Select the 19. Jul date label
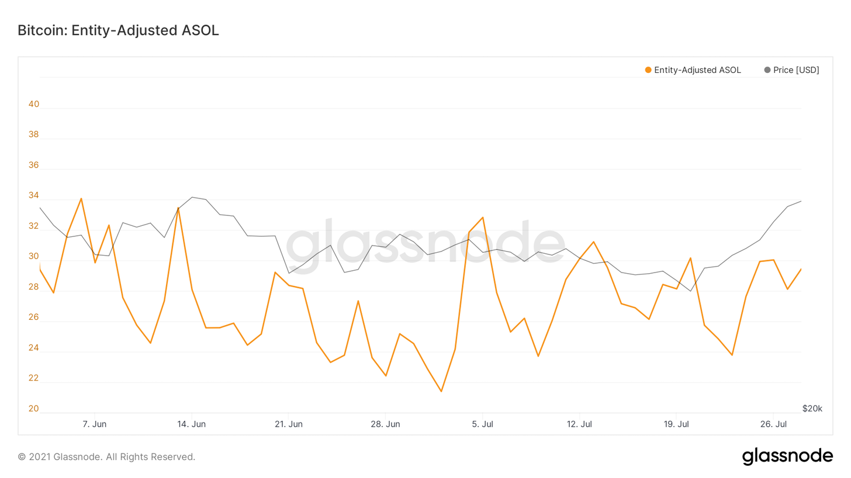851x478 pixels. tap(676, 424)
